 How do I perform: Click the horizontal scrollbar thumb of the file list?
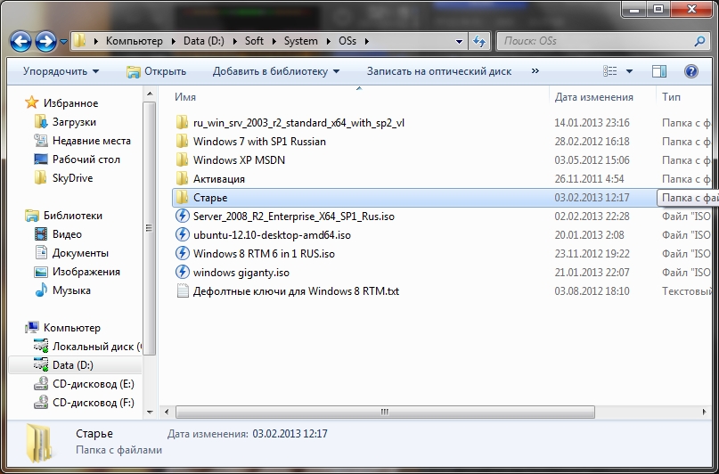385,413
